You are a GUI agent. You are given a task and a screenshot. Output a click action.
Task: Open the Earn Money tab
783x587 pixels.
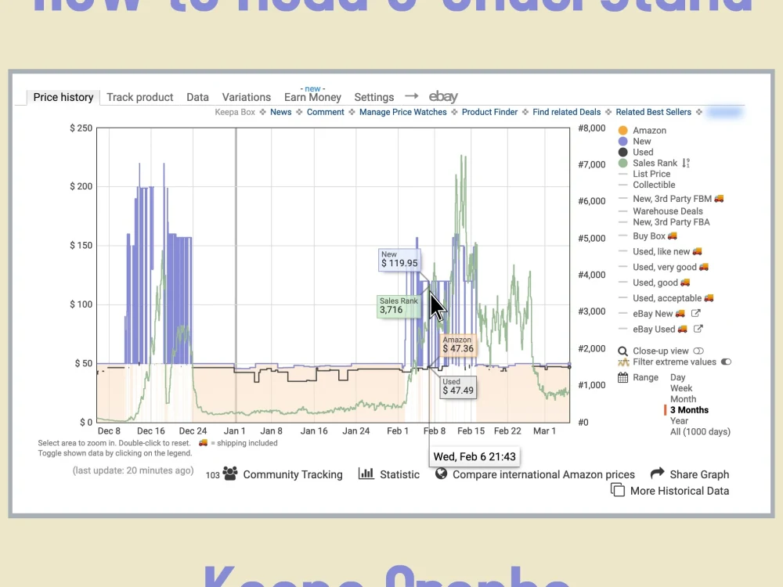(312, 97)
